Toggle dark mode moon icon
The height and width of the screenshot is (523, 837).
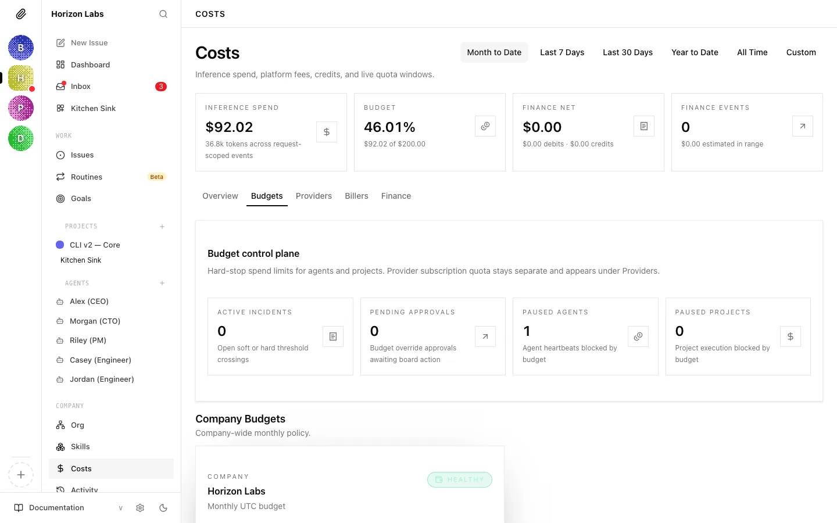tap(163, 508)
